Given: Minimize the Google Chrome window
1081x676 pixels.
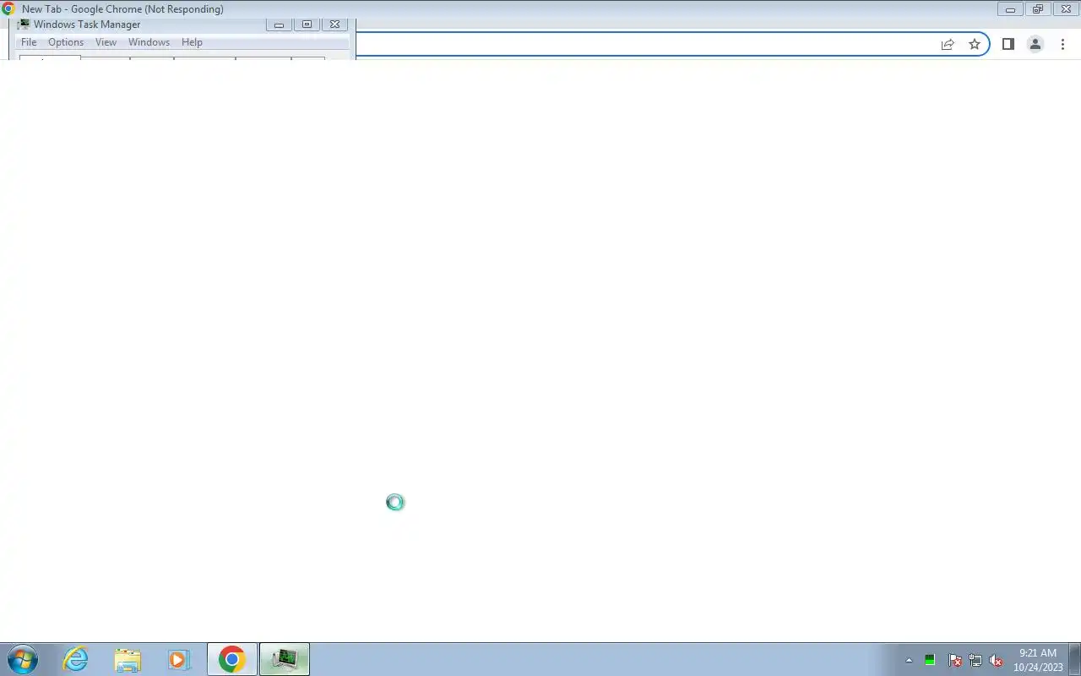Looking at the screenshot, I should point(1010,9).
